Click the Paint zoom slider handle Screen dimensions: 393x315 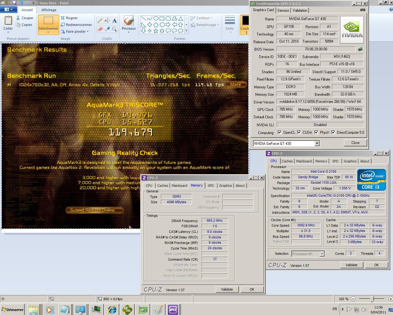[372, 299]
